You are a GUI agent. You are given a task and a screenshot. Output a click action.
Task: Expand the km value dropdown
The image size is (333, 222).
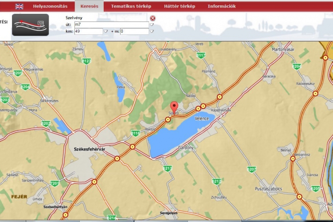click(x=106, y=32)
